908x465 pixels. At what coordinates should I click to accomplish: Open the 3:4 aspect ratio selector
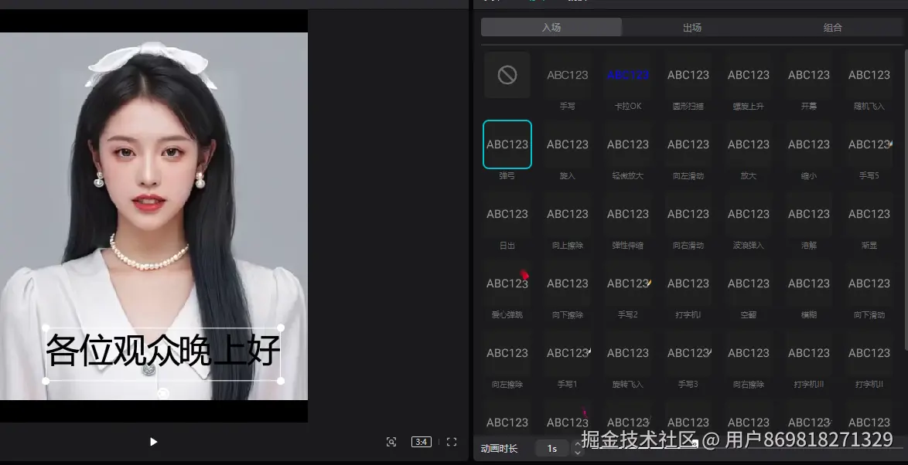tap(421, 441)
